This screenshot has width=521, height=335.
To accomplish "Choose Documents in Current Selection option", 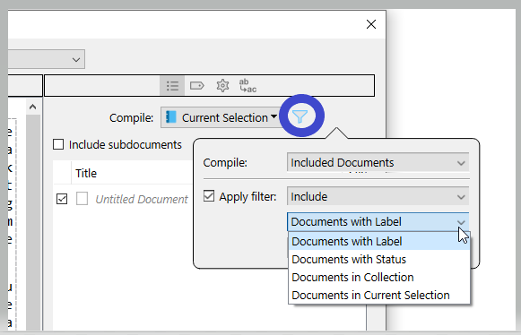I will click(x=379, y=296).
